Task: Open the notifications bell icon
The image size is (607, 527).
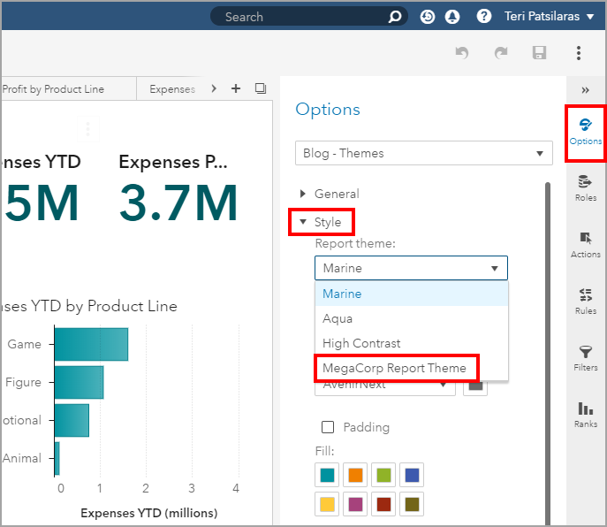Action: click(x=452, y=17)
